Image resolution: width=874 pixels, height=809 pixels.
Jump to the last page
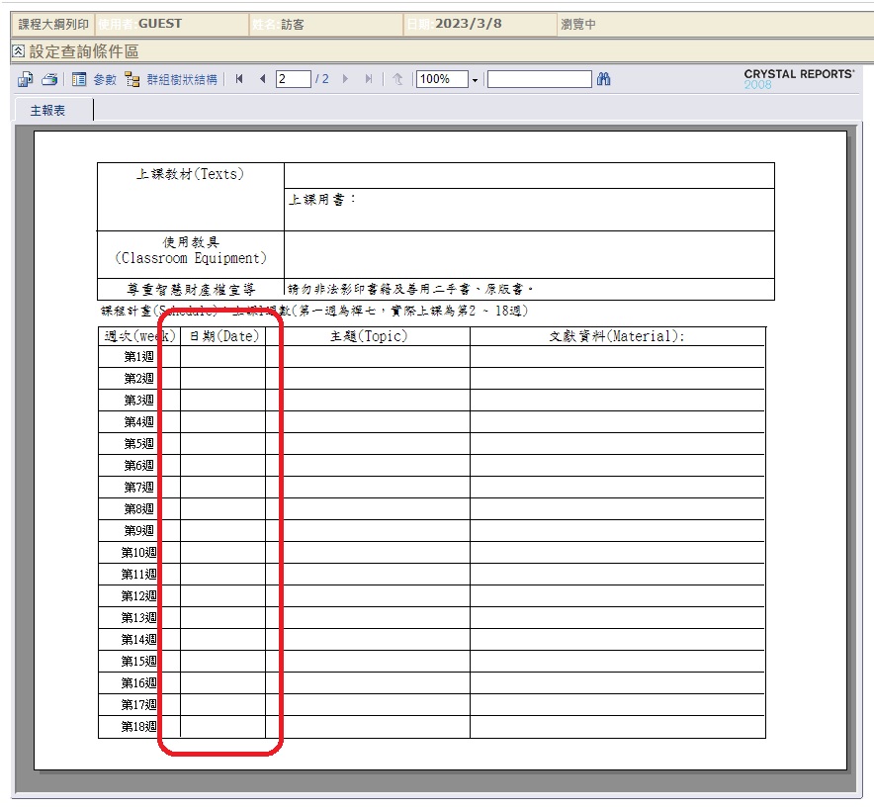coord(369,79)
